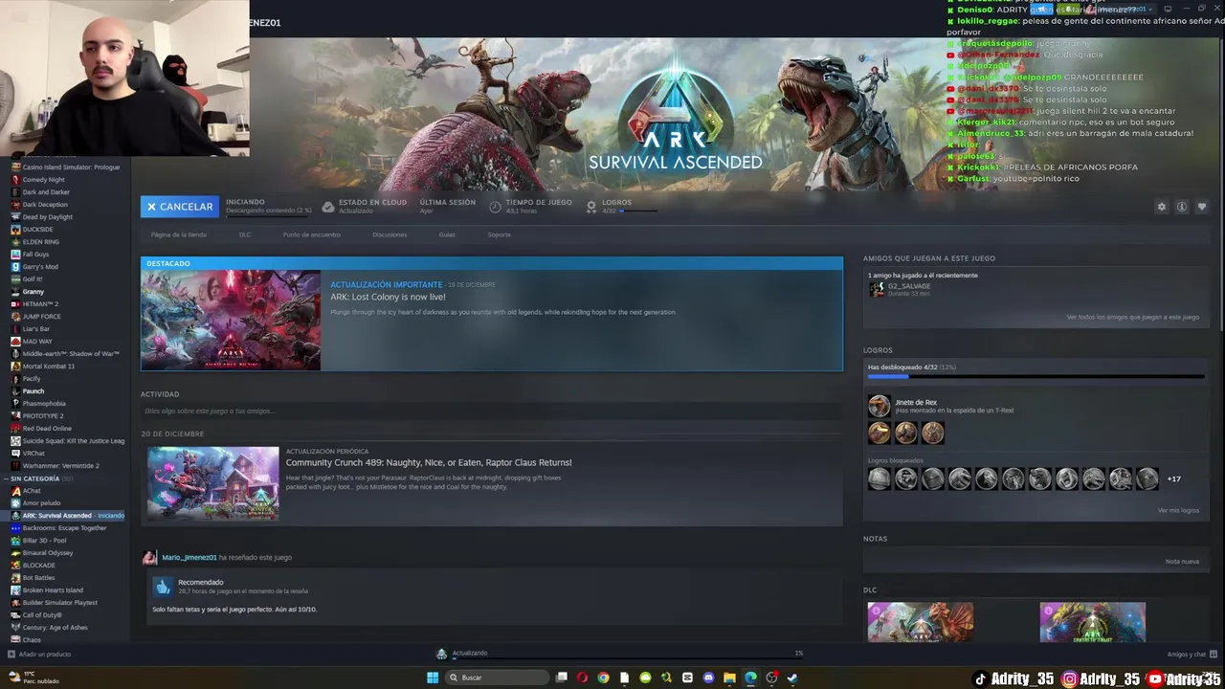Open play time clock icon

pyautogui.click(x=495, y=207)
